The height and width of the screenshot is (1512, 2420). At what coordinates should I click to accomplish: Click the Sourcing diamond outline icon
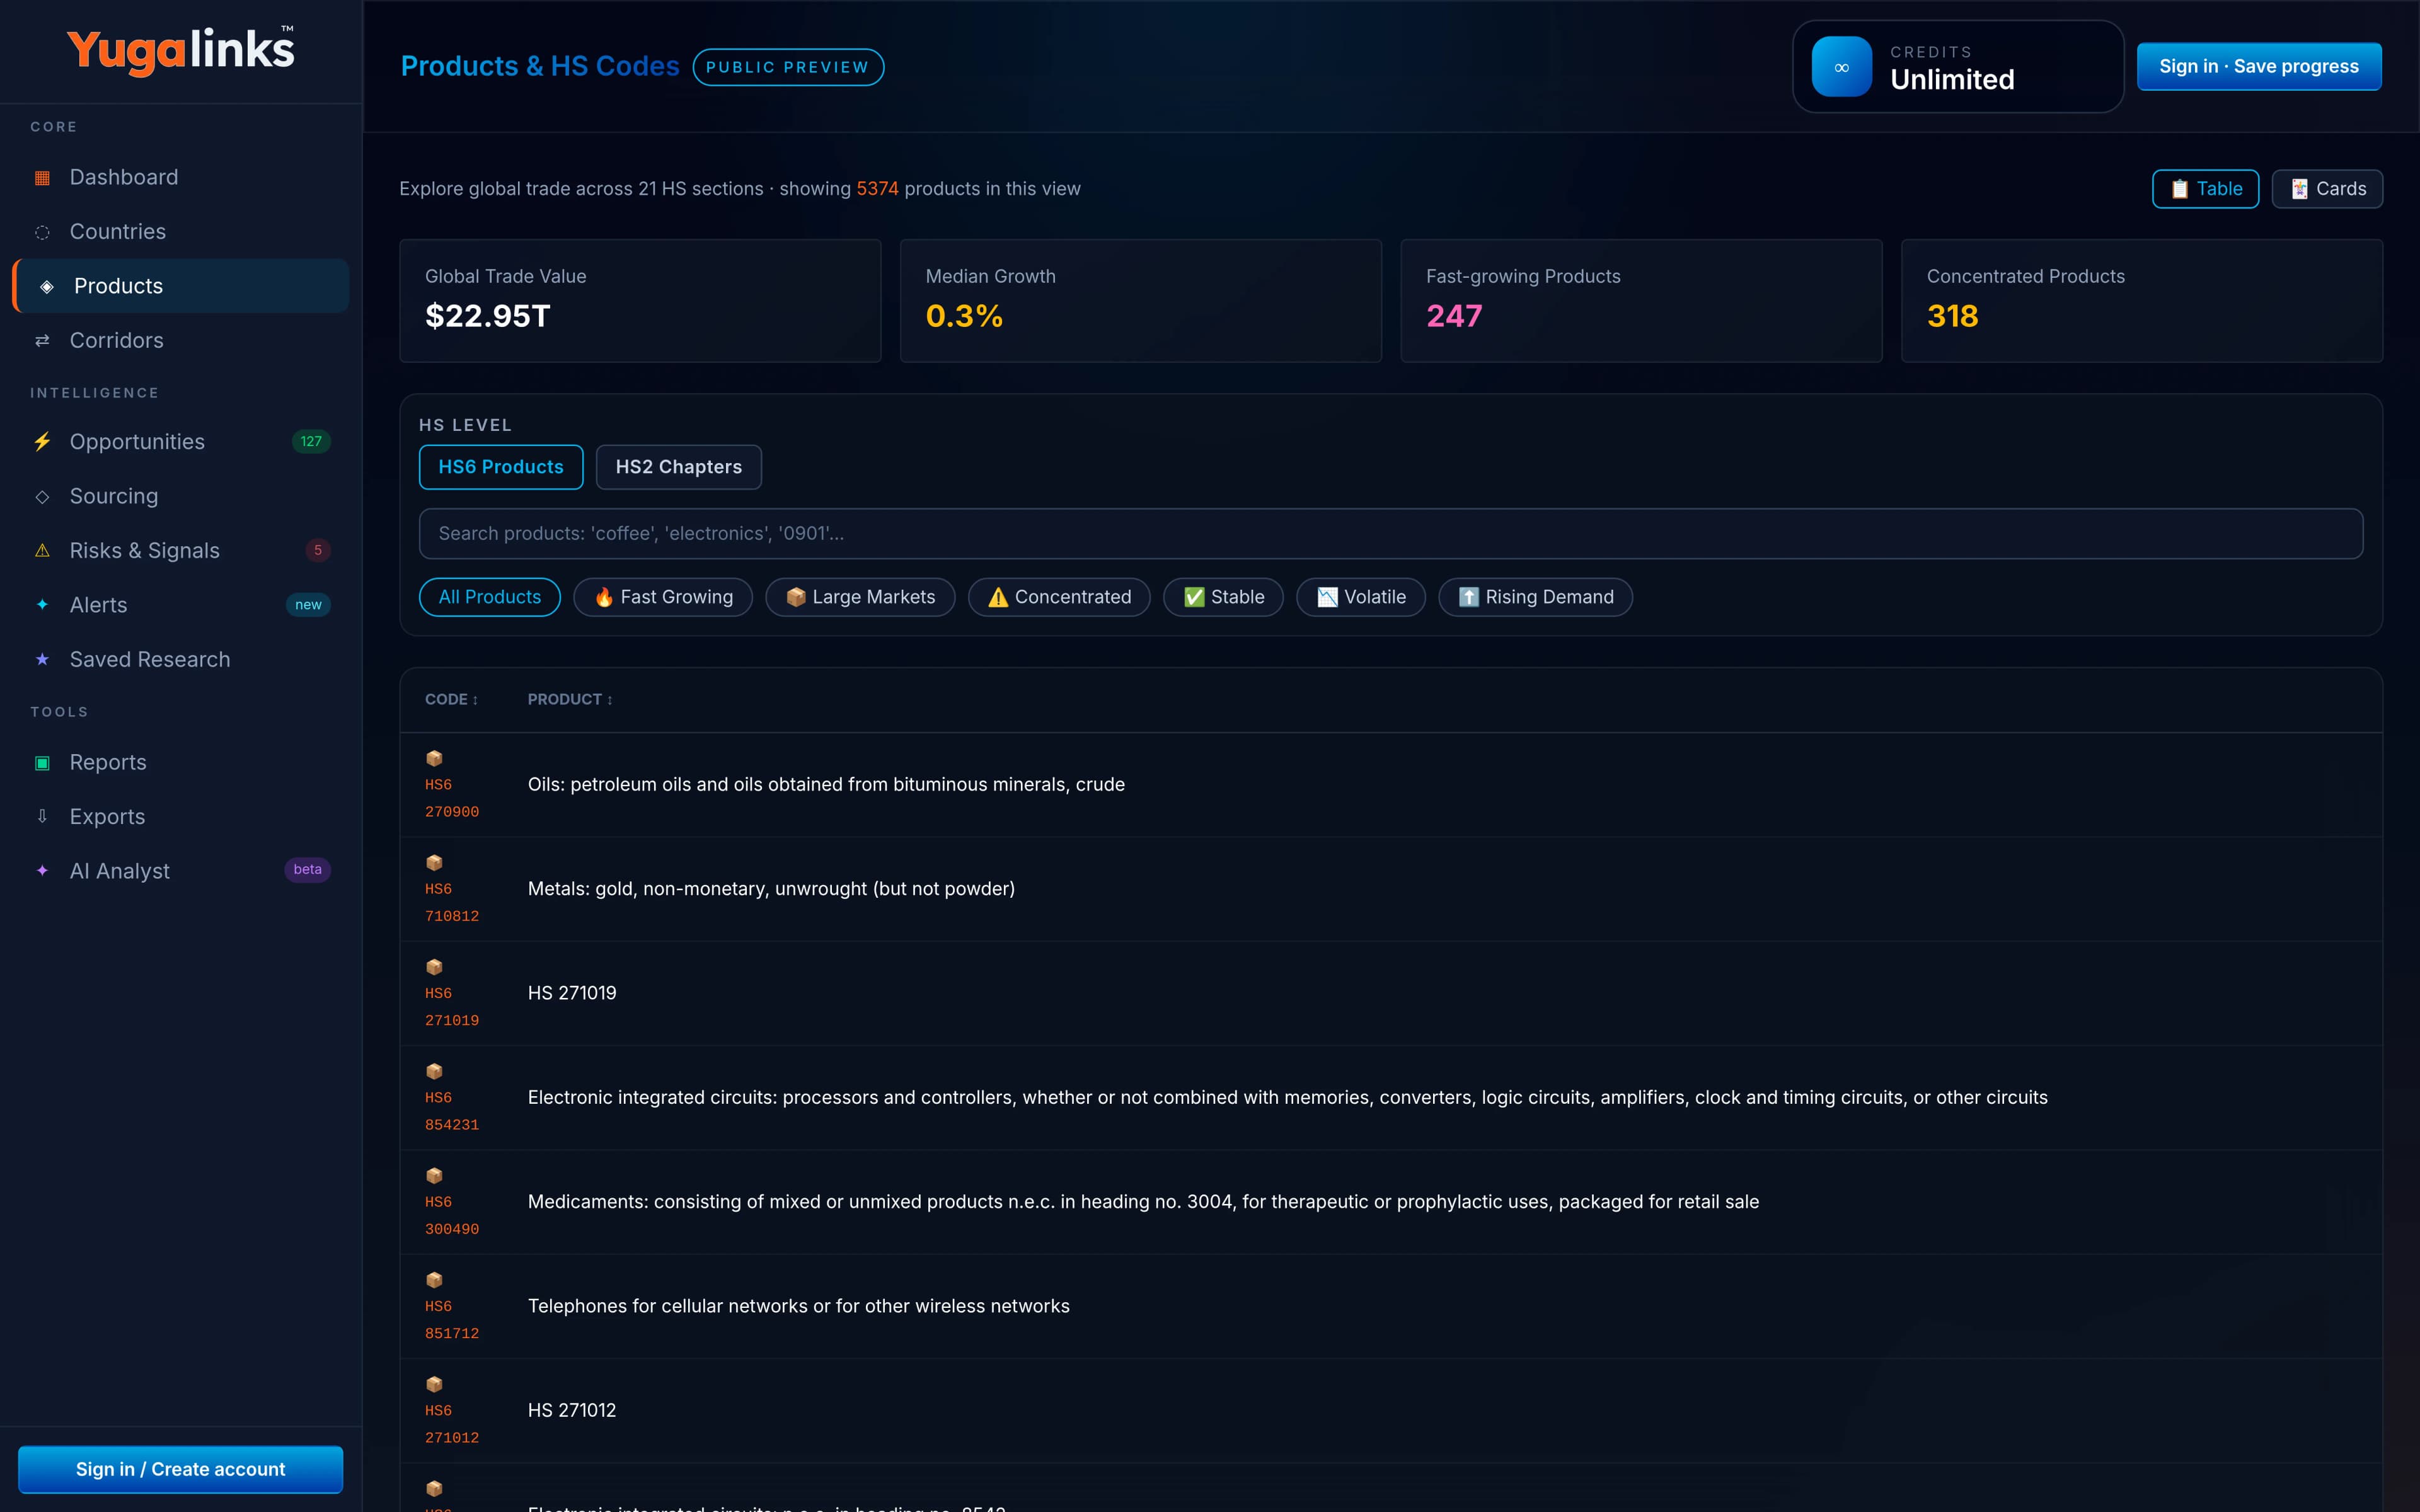pyautogui.click(x=42, y=497)
